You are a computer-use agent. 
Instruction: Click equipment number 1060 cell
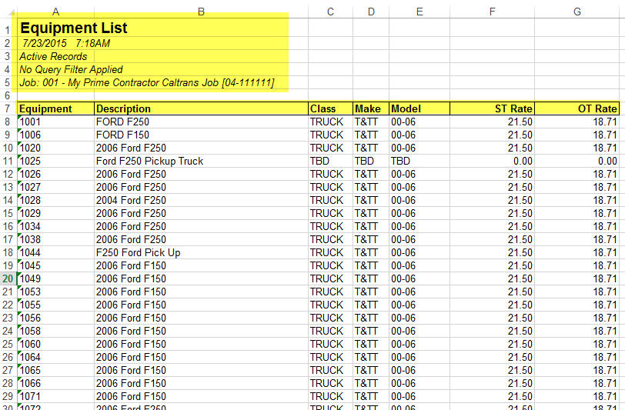pyautogui.click(x=55, y=344)
